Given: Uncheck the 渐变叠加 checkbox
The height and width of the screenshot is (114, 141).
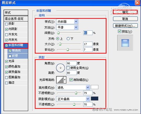Looking at the screenshot, I should (x=6, y=72).
